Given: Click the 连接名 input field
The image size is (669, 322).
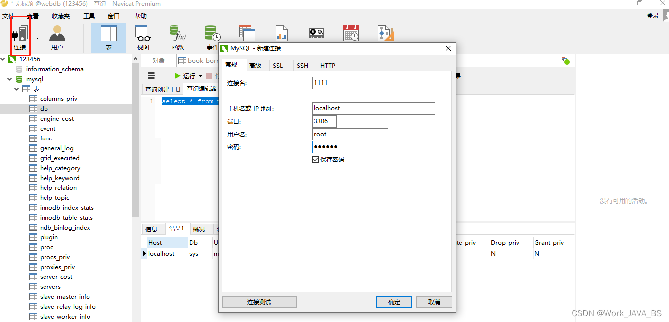Looking at the screenshot, I should [374, 83].
